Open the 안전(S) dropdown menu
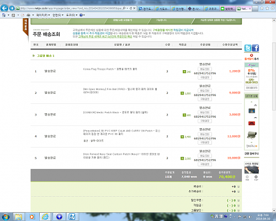The image size is (276, 221). coord(58,15)
